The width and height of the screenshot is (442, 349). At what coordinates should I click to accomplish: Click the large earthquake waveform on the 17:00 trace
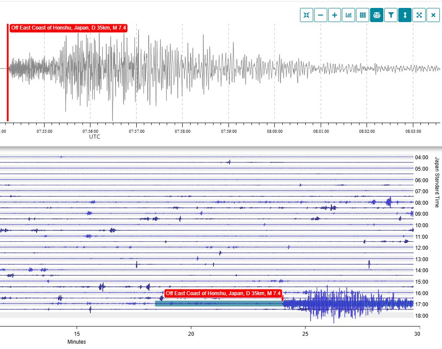[x=348, y=304]
